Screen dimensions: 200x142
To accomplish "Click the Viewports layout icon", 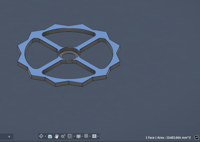I will pyautogui.click(x=94, y=136).
